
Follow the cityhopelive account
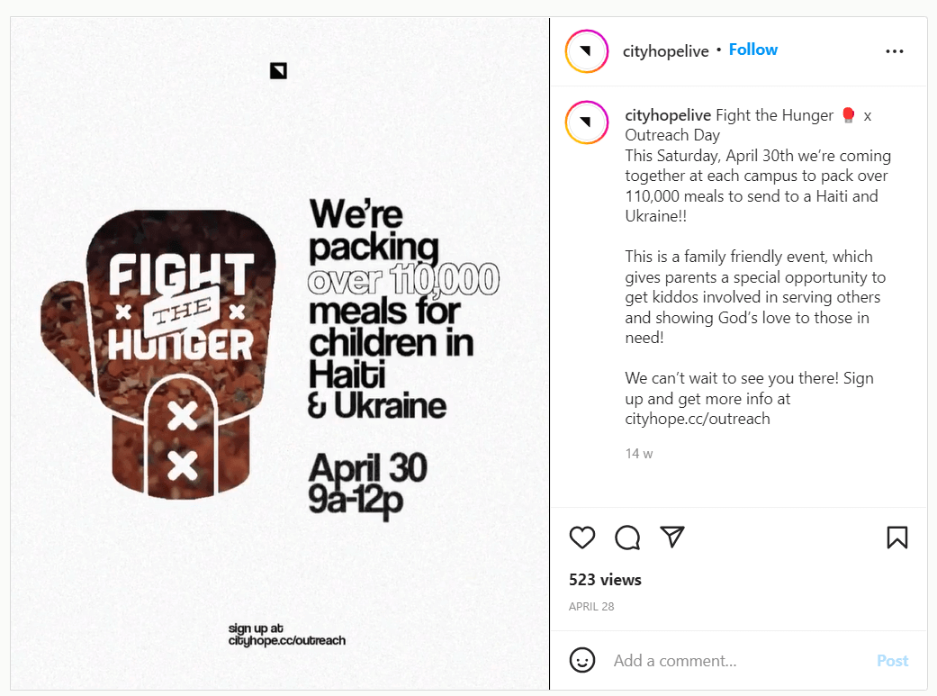(x=752, y=50)
